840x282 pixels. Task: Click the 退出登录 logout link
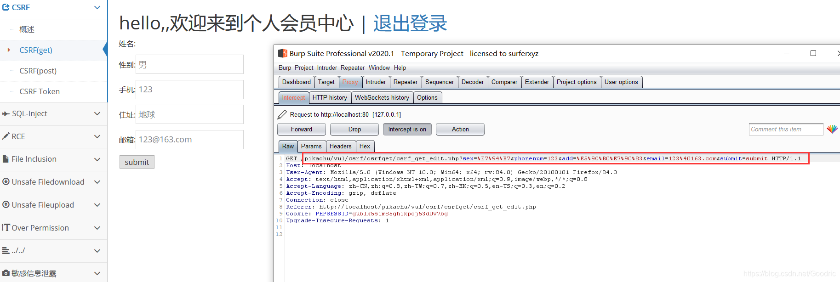coord(410,23)
